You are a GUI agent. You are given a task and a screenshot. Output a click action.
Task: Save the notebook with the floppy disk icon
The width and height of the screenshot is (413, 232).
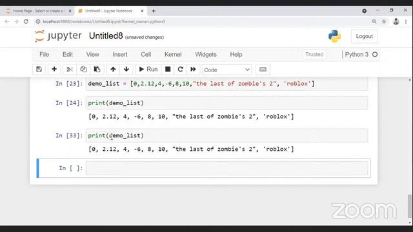39,70
